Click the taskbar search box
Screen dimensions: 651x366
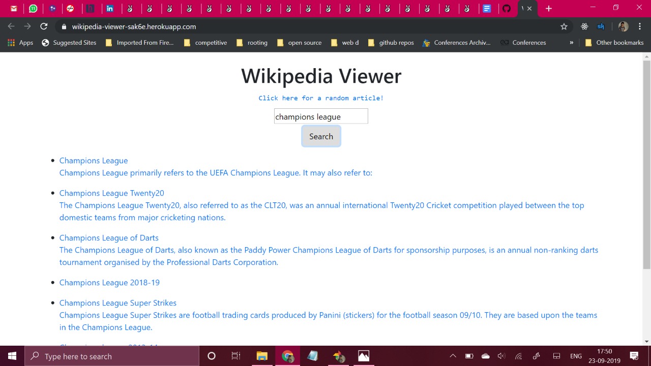click(112, 356)
